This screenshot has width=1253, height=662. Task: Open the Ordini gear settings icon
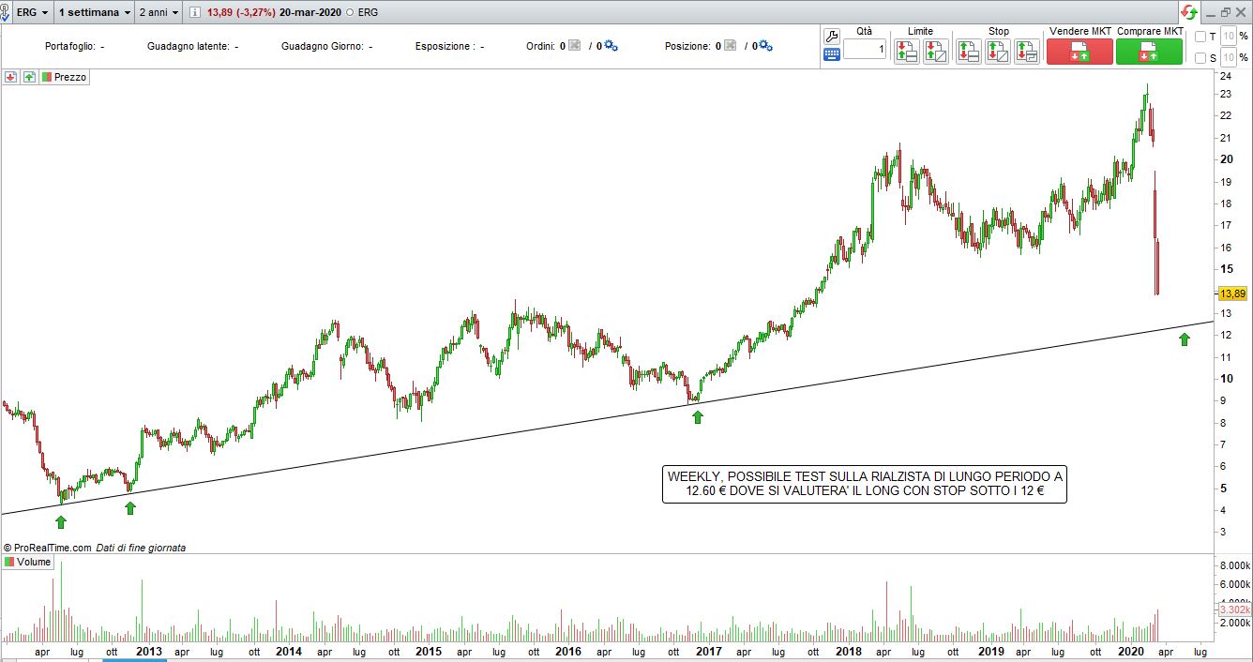(611, 46)
